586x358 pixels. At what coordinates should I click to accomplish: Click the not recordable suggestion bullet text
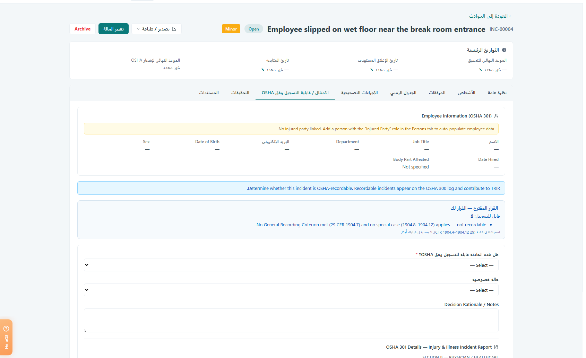[x=371, y=225]
